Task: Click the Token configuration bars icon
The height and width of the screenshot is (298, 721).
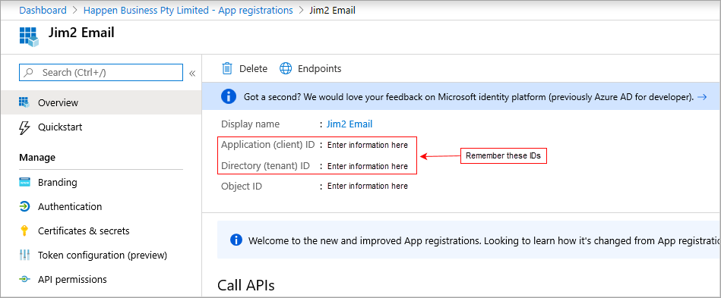Action: (24, 255)
